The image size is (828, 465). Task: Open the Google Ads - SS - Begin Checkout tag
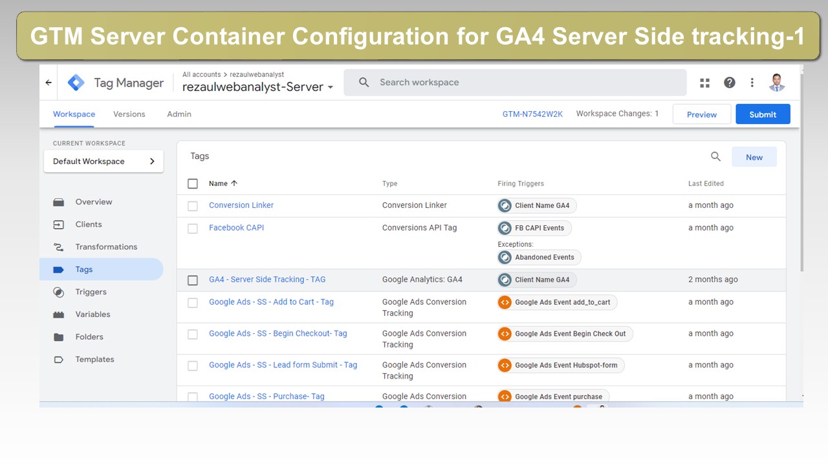278,334
